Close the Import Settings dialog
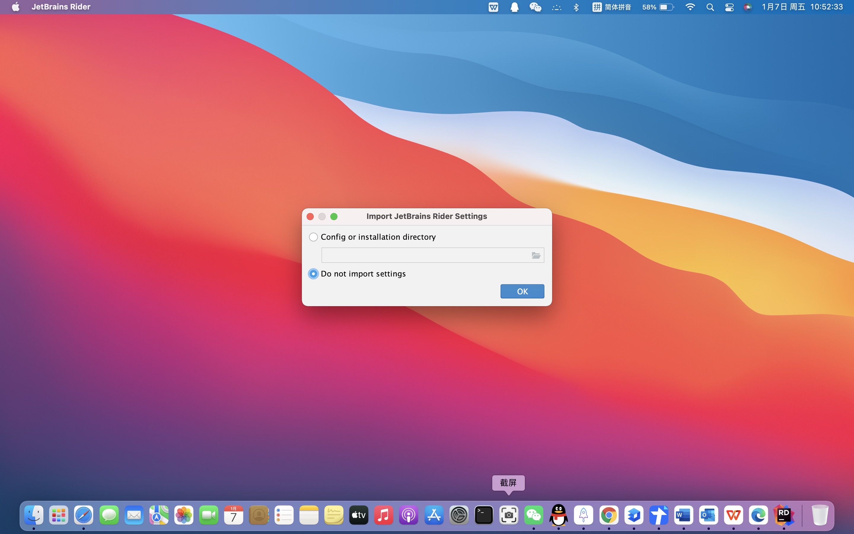The image size is (854, 534). (x=310, y=217)
